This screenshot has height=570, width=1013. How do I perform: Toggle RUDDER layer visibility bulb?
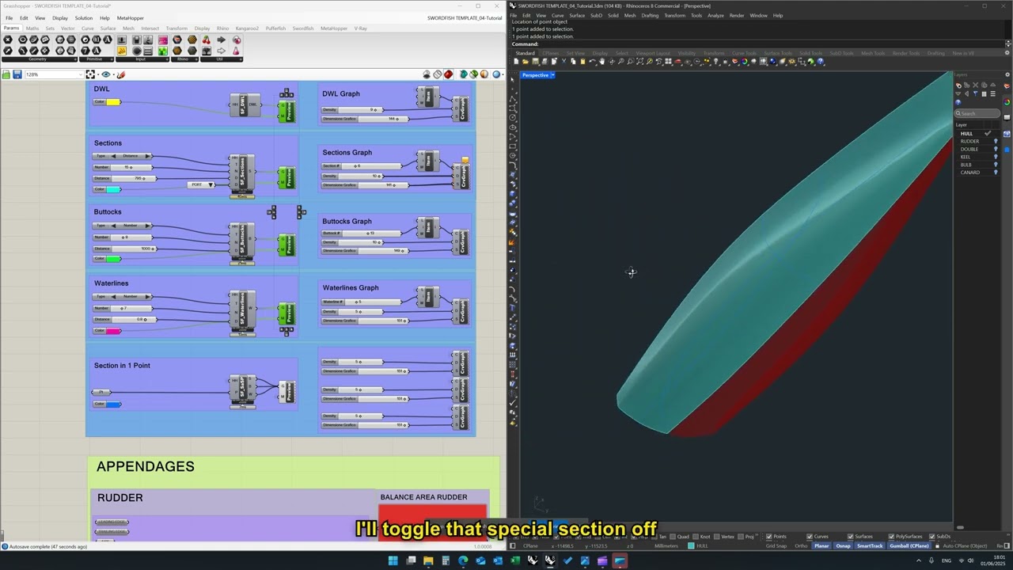[x=996, y=142]
